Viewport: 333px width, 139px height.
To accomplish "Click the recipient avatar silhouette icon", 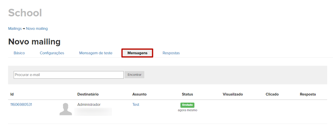I will tap(66, 109).
